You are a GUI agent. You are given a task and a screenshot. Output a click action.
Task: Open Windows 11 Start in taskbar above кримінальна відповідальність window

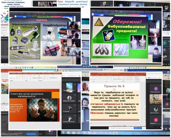coord(16,67)
